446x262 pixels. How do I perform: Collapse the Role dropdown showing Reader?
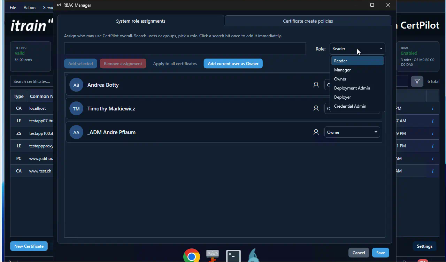click(x=357, y=49)
